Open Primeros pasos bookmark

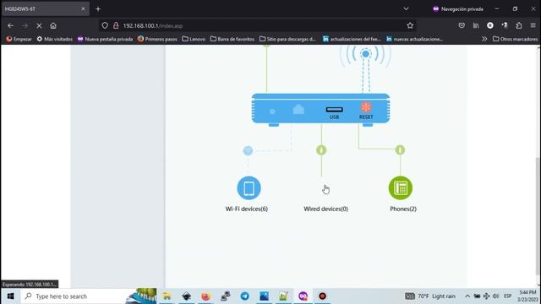[x=157, y=39]
